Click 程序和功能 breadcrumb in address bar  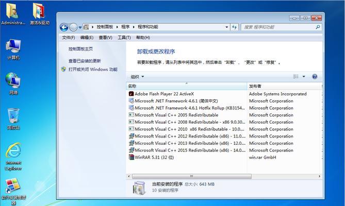[148, 27]
